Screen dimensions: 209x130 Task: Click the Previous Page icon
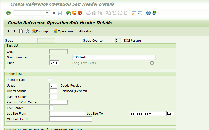click(114, 13)
